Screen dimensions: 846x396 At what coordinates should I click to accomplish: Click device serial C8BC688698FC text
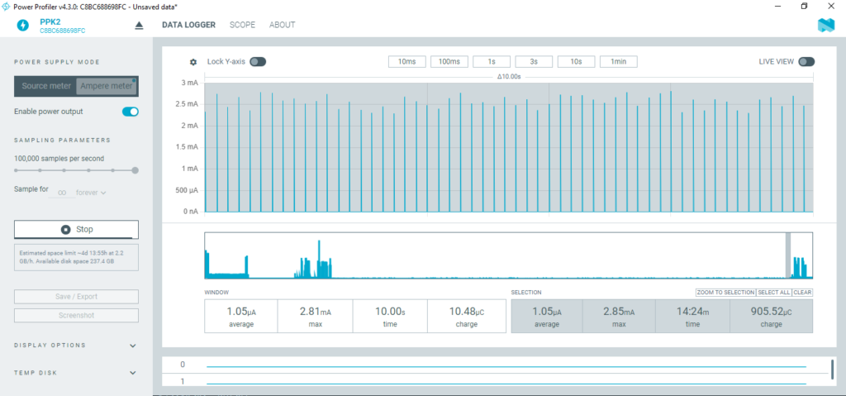[63, 31]
